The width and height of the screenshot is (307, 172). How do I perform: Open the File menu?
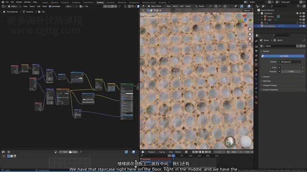7,2
